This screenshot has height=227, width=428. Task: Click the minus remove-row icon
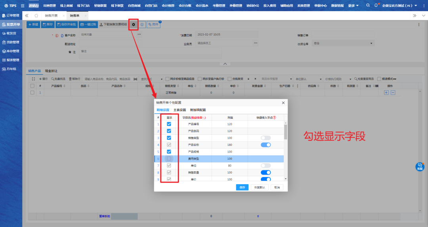[393, 92]
